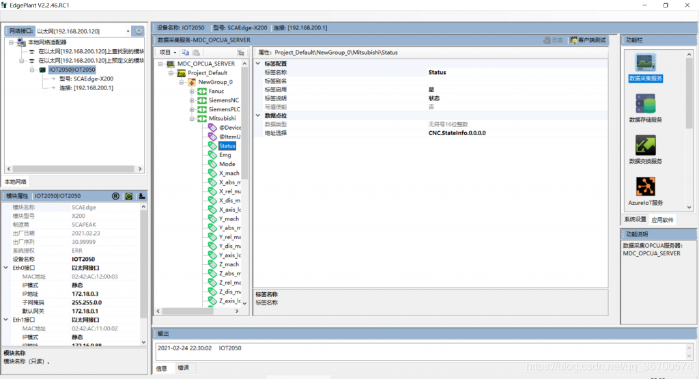Switch to the 错误 output tab

183,368
